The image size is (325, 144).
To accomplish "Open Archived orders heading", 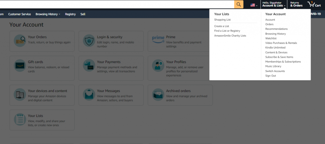I will (178, 91).
